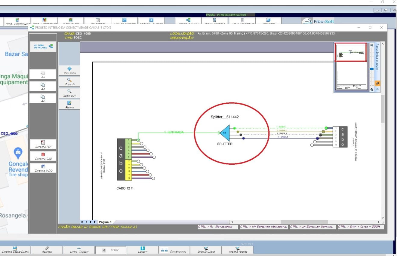
Task: Click the Logoff button
Action: coord(142,250)
